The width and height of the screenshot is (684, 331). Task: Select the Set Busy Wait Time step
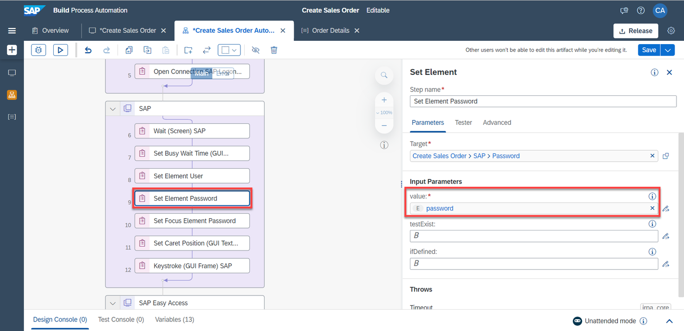click(x=192, y=153)
